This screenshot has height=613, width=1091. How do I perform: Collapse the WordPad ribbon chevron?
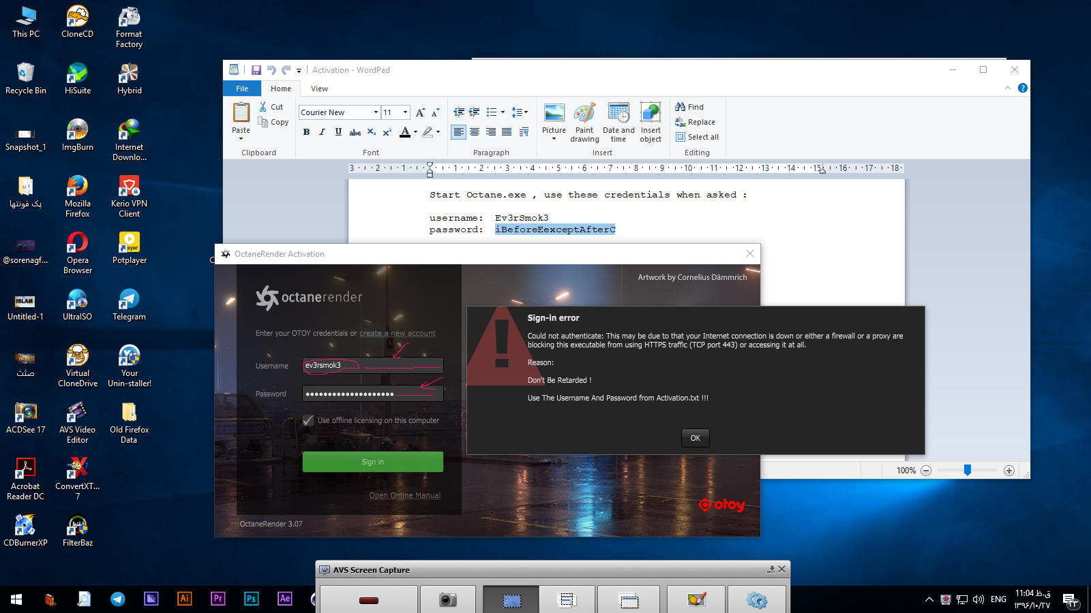click(1008, 88)
